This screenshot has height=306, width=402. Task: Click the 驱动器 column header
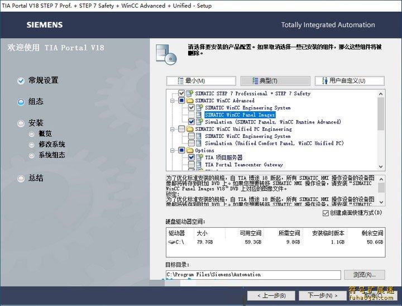click(176, 233)
